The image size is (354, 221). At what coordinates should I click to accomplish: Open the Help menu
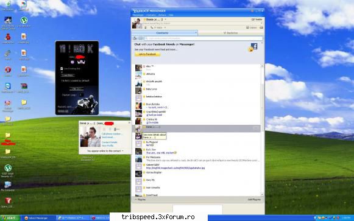[171, 15]
